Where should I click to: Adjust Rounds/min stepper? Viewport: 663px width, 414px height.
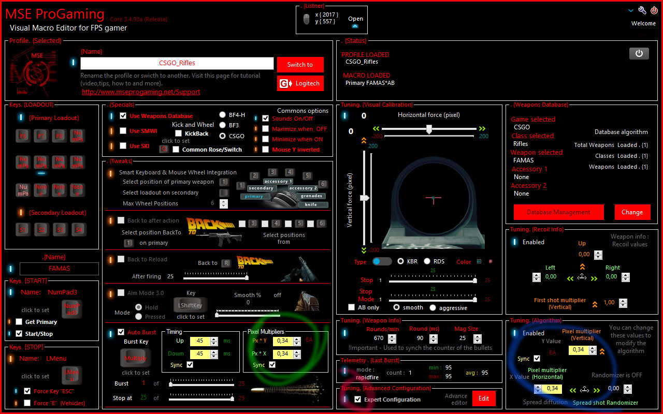pos(392,338)
